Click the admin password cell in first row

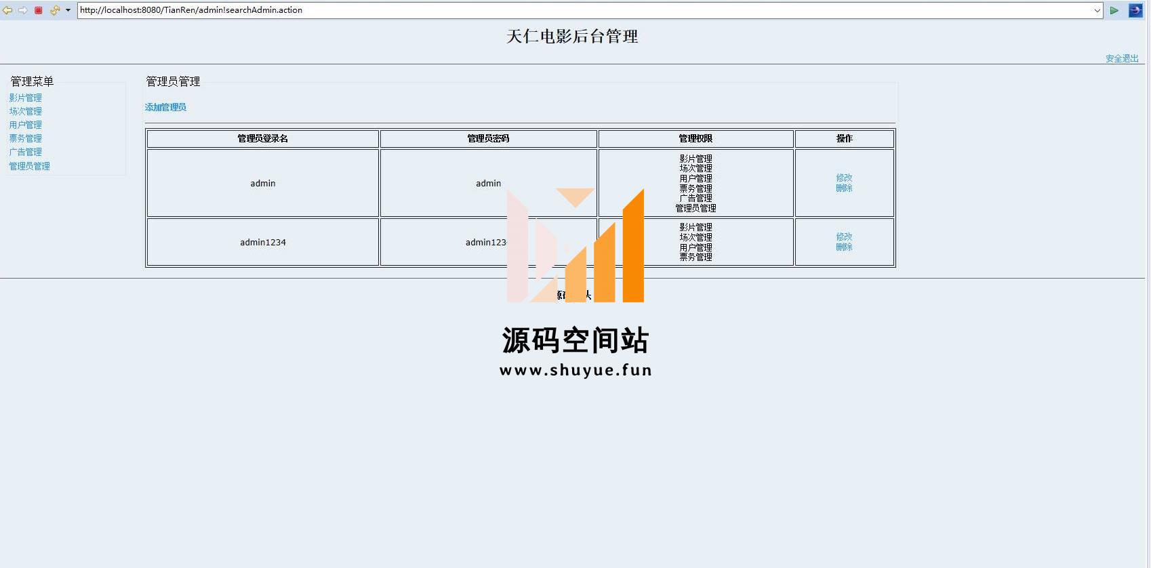pos(488,183)
